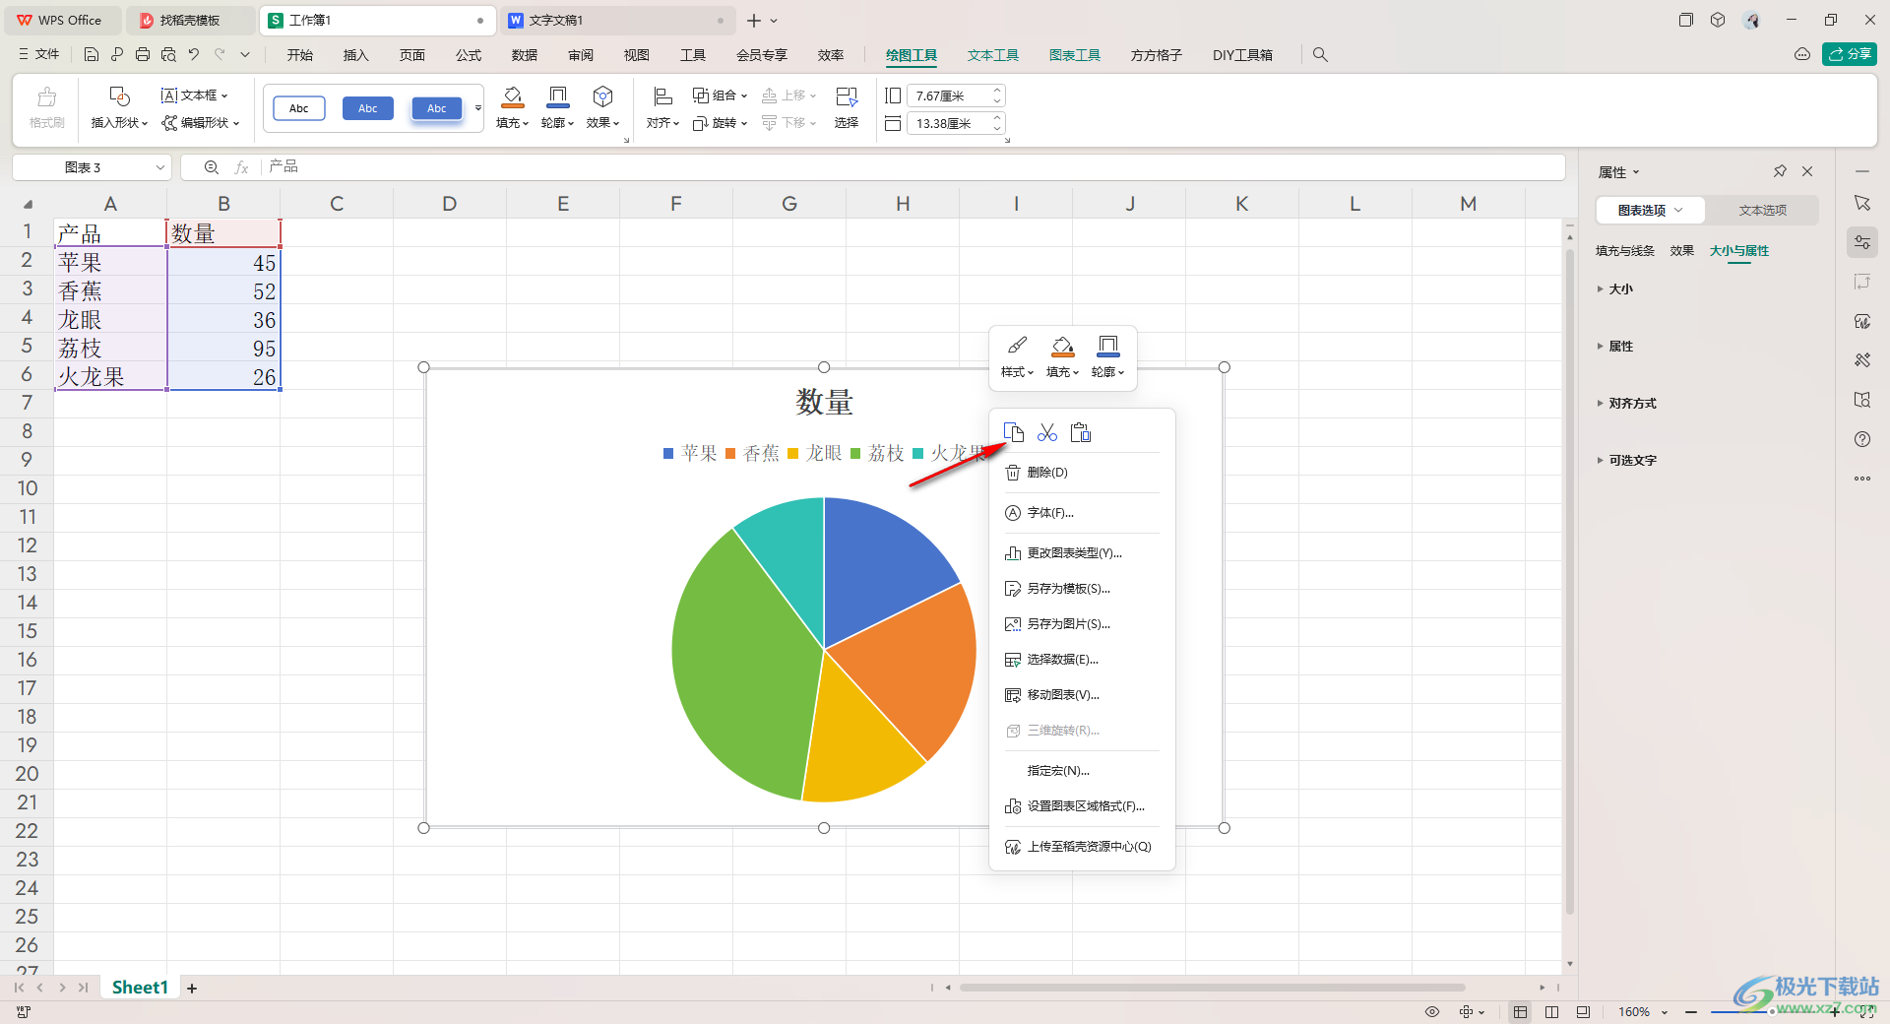Click the Undo arrow icon

pyautogui.click(x=194, y=55)
